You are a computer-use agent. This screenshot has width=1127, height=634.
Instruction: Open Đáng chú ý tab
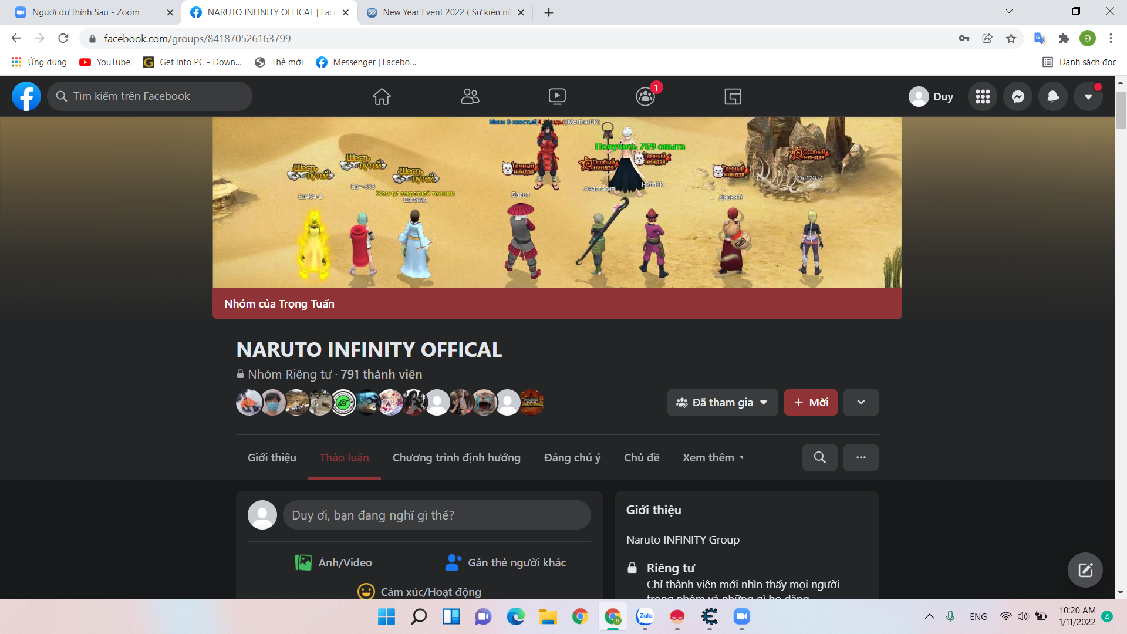click(x=572, y=458)
